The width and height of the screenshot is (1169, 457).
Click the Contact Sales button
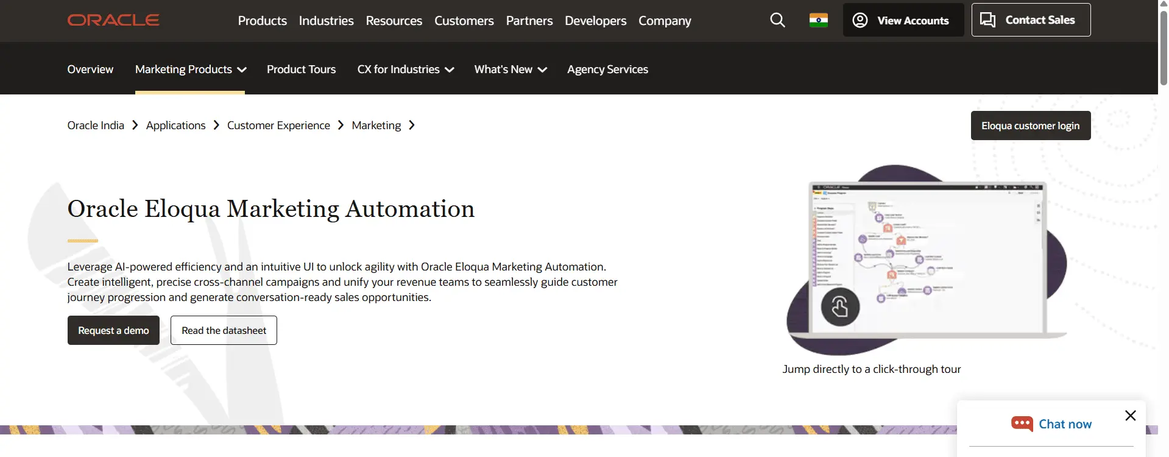tap(1030, 20)
